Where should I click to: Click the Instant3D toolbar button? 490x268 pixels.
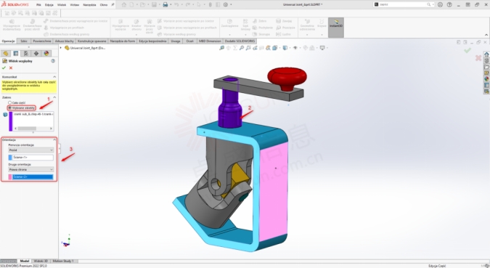(x=336, y=27)
